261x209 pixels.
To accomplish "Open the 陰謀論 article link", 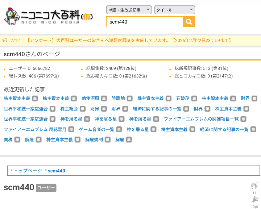I will tap(118, 99).
